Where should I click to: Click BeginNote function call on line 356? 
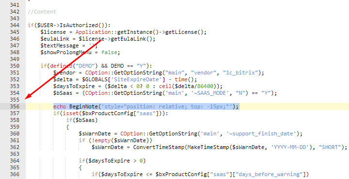83,106
